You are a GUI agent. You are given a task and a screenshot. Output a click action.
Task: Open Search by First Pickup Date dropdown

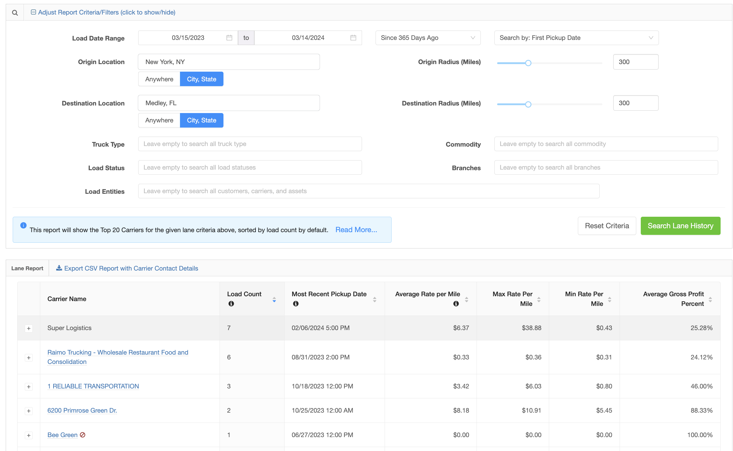click(x=576, y=38)
